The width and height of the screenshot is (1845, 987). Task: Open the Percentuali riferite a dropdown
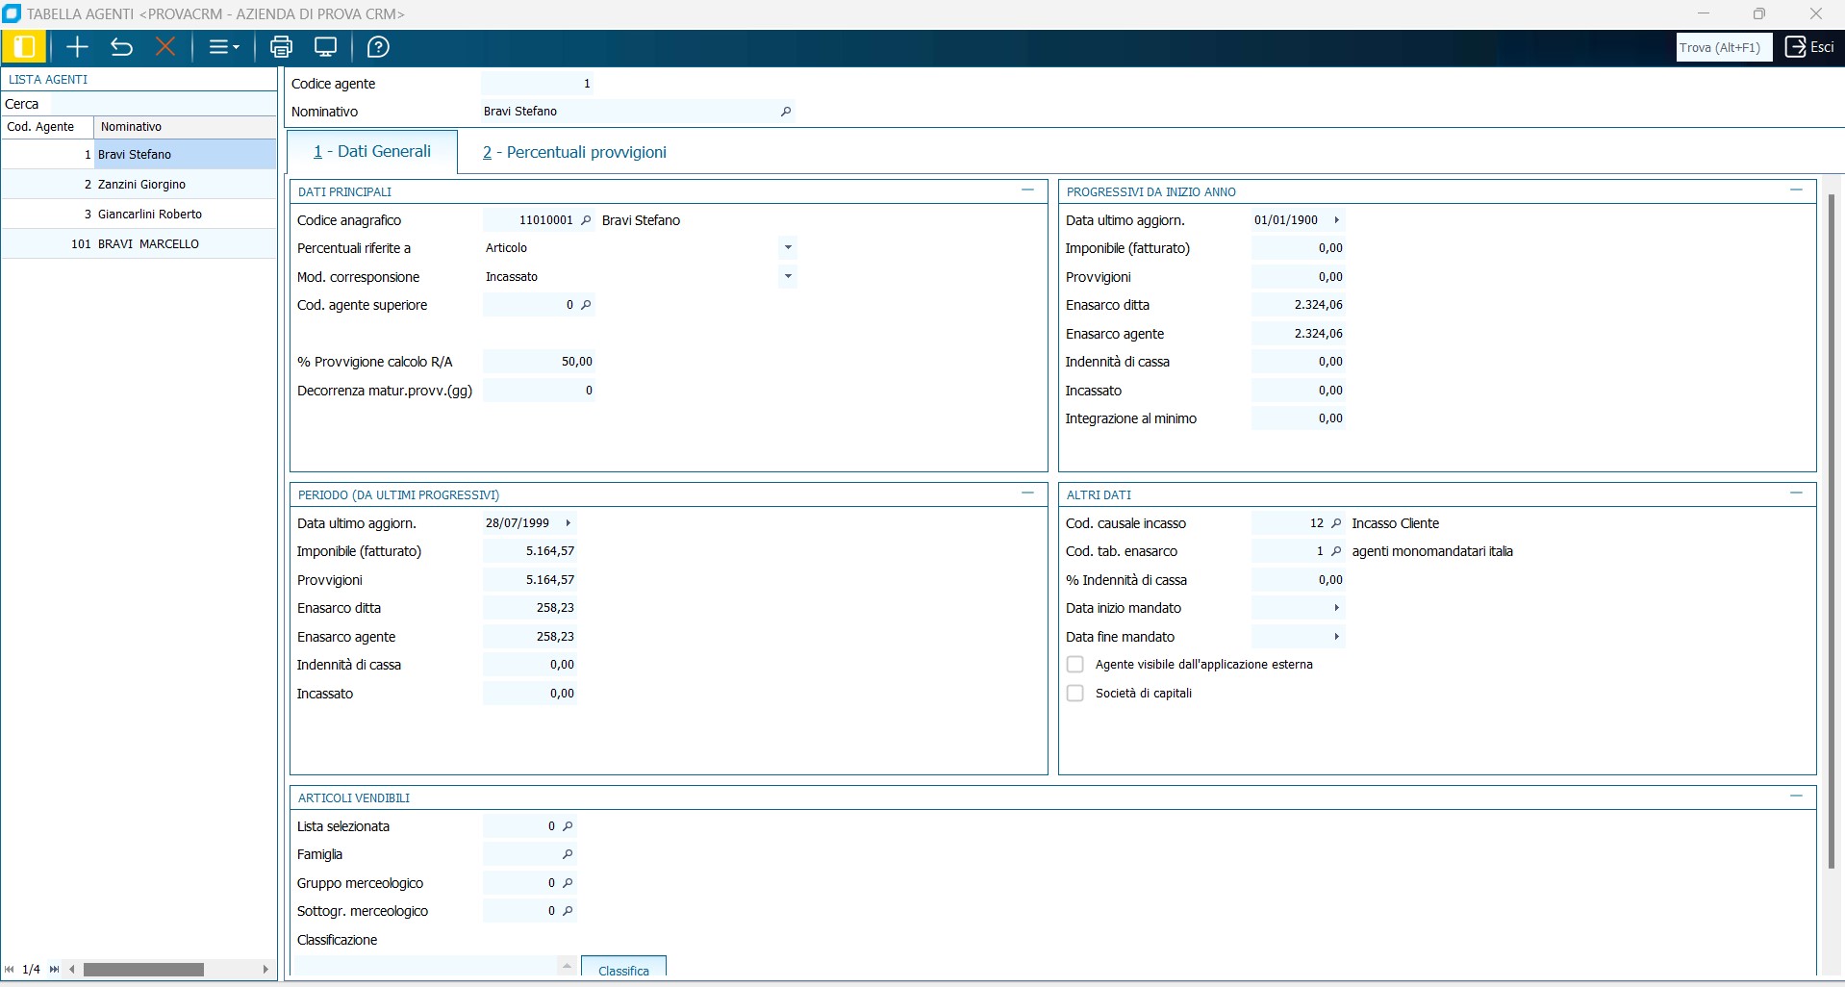[788, 248]
